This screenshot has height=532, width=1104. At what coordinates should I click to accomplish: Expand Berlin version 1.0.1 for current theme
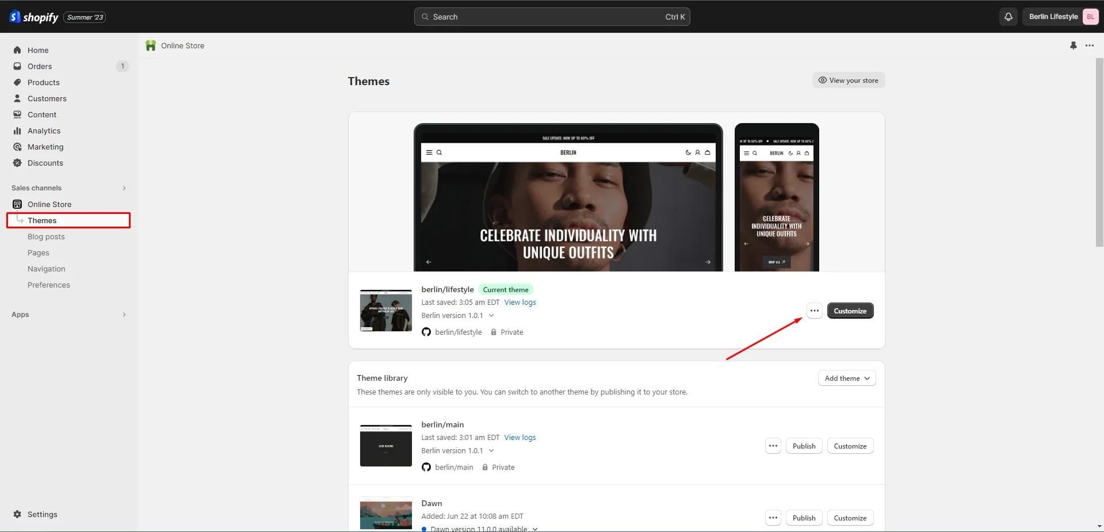click(491, 315)
